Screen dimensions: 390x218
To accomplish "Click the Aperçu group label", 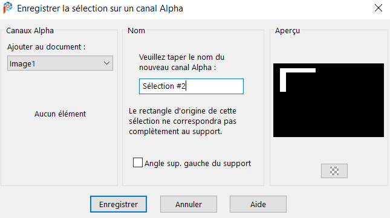I will point(287,31).
